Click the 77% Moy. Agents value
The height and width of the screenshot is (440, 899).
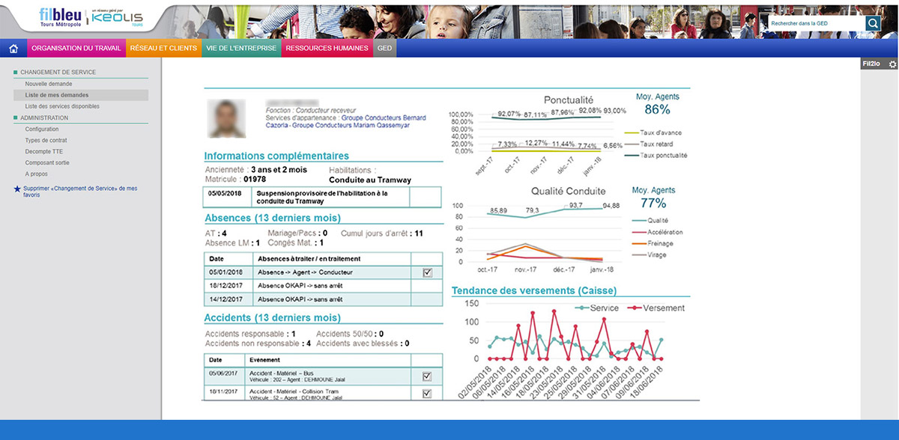(x=653, y=203)
